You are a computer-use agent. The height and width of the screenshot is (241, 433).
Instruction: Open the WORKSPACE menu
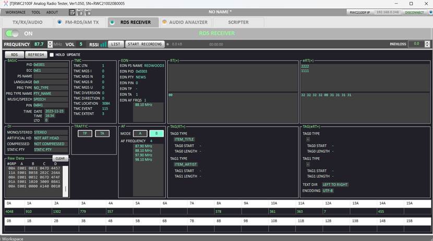tap(15, 12)
